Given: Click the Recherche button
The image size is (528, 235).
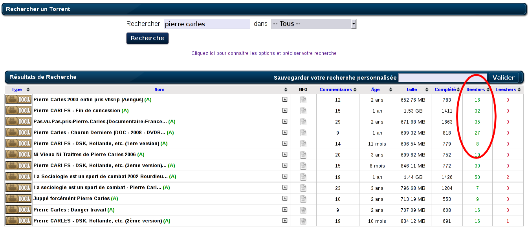Looking at the screenshot, I should (147, 38).
